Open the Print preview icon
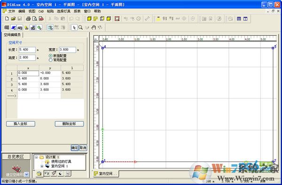This screenshot has height=185, width=282. 35,18
